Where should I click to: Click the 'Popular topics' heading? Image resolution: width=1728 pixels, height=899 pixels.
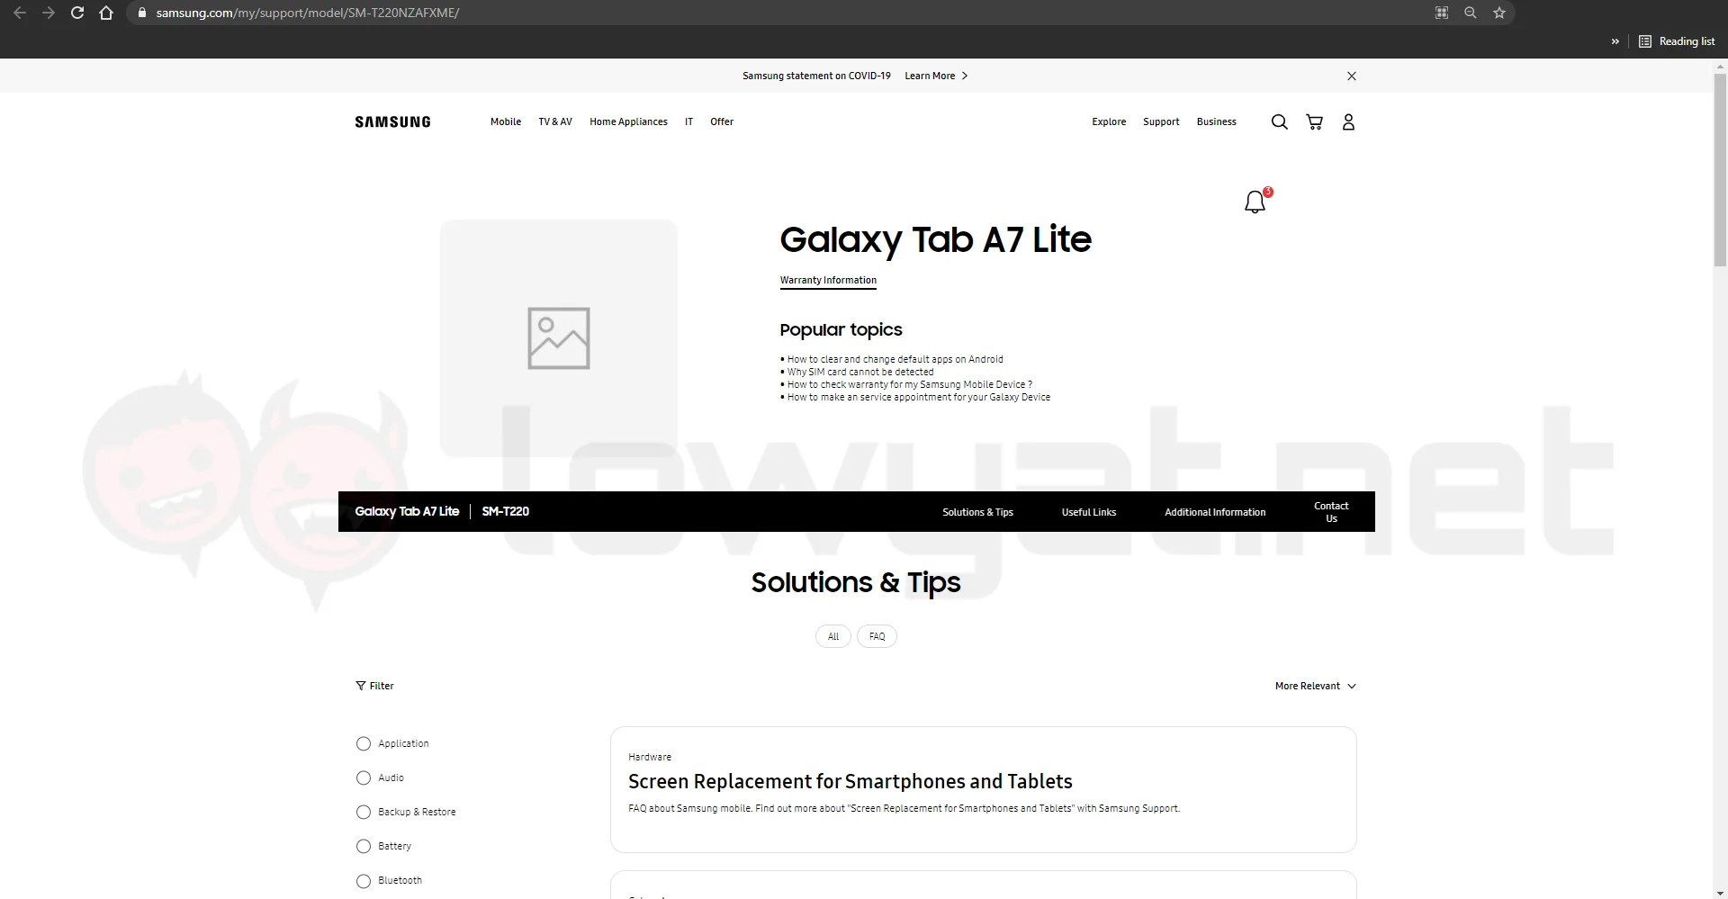click(841, 329)
